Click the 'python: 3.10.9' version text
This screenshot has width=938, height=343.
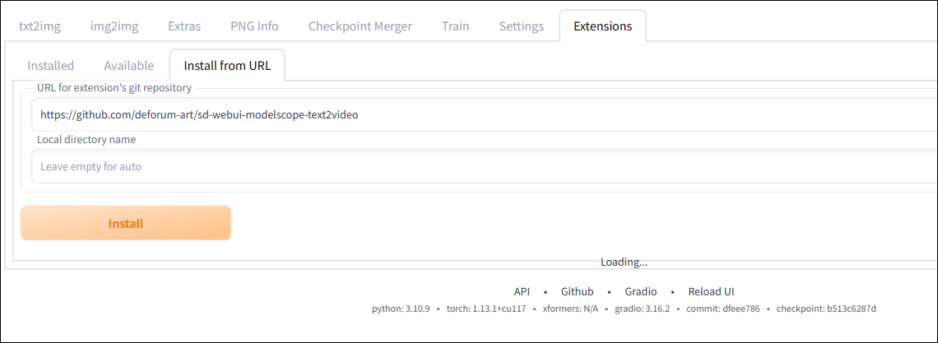pos(401,309)
